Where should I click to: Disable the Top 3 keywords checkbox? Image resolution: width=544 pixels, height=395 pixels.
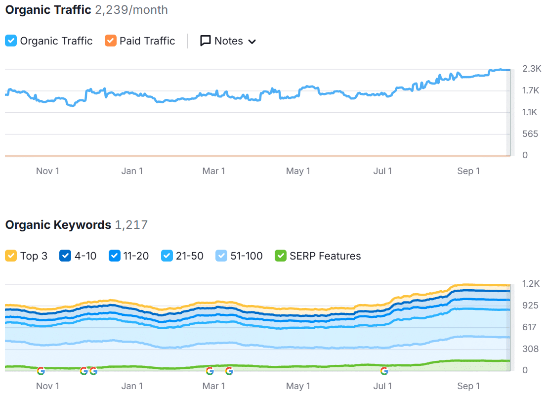click(x=11, y=256)
